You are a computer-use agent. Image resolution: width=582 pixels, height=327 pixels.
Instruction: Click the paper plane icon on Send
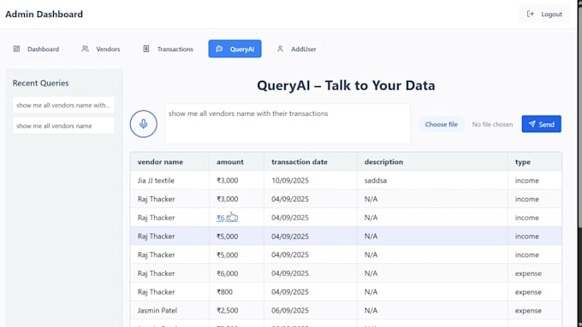coord(532,124)
